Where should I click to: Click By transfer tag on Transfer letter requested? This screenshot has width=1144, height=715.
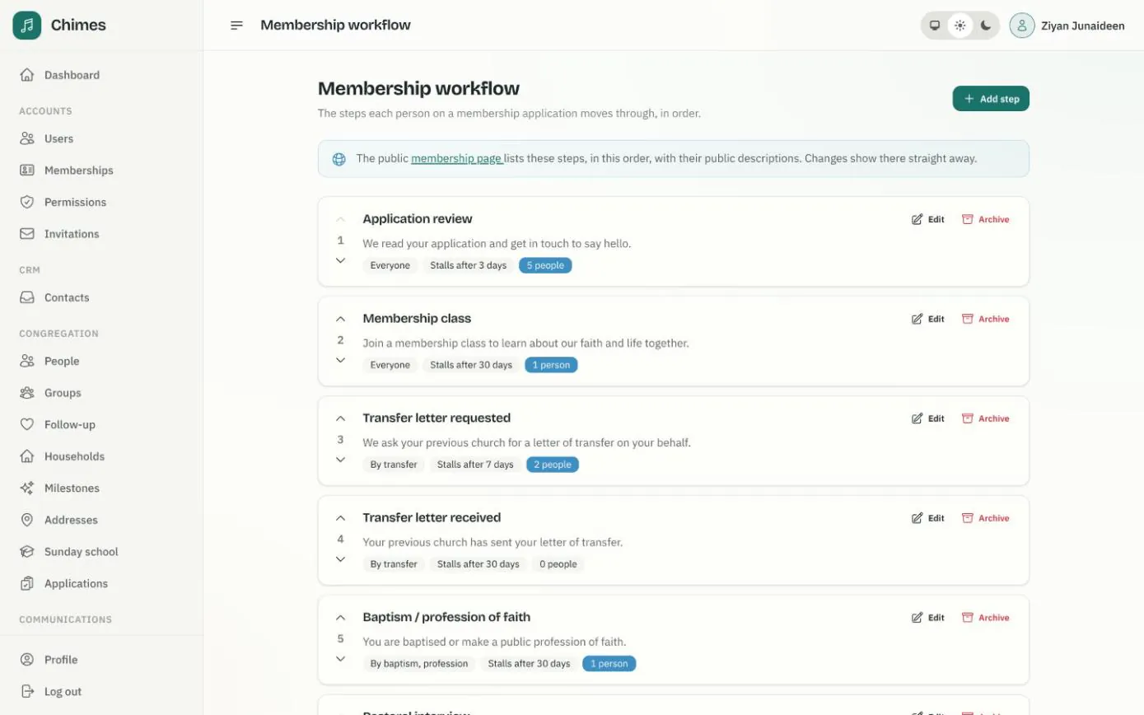pos(394,465)
